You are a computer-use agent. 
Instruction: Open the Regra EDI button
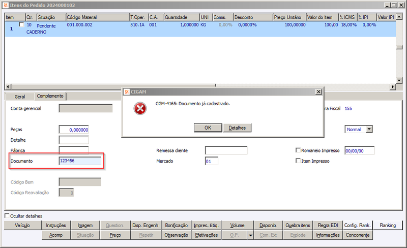click(328, 226)
